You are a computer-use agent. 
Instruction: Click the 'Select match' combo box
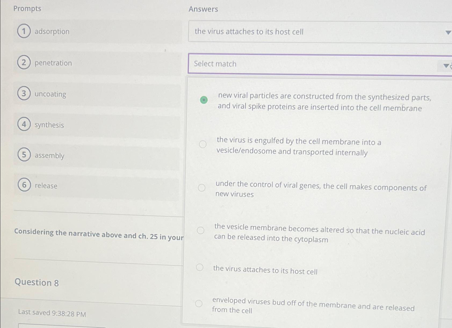320,65
